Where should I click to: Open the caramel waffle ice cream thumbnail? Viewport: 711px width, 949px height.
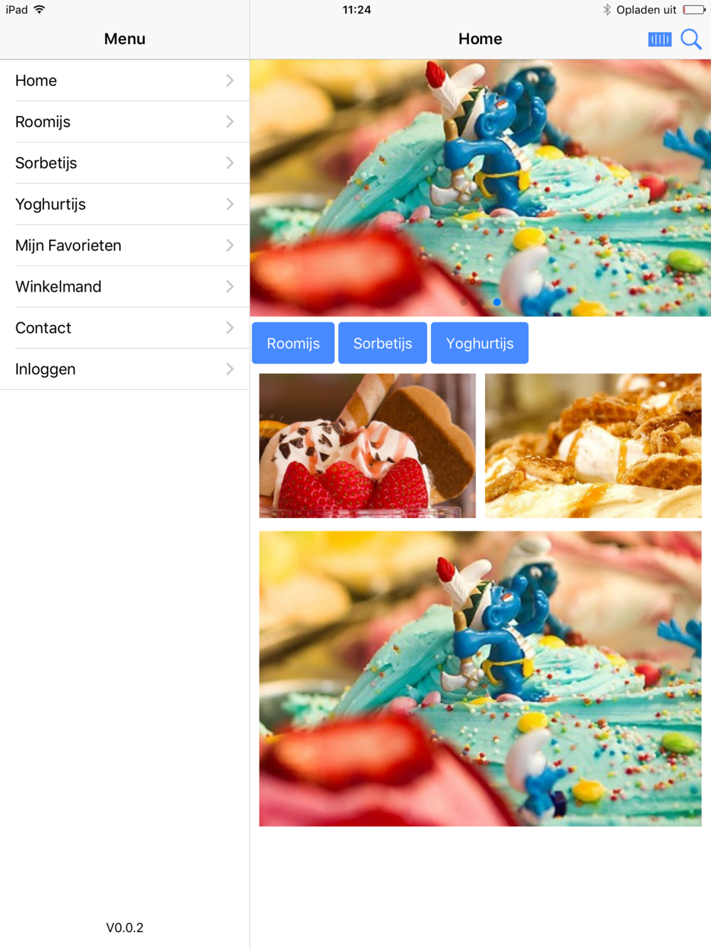(593, 445)
